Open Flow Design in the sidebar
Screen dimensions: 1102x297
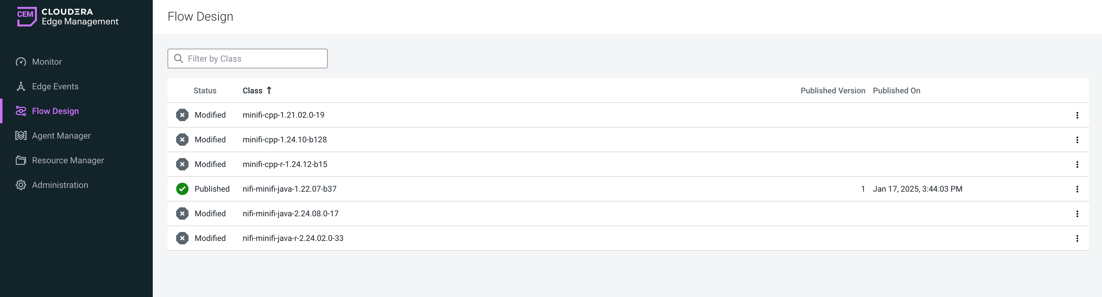55,111
